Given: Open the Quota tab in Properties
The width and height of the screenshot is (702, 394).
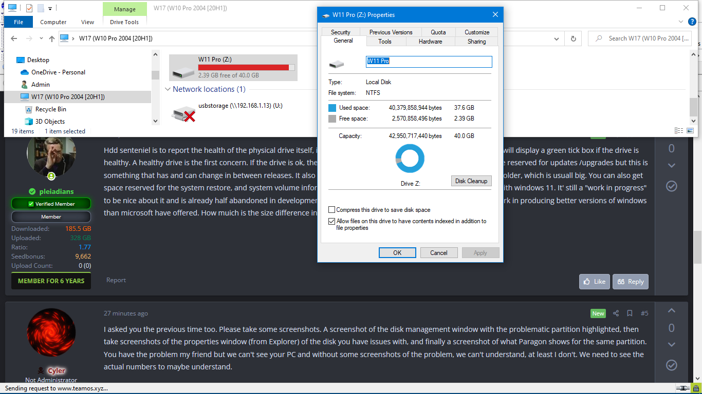Looking at the screenshot, I should (438, 32).
